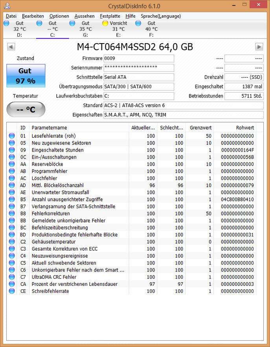Click status orb for Schreibfehlerrate

(x=12, y=291)
